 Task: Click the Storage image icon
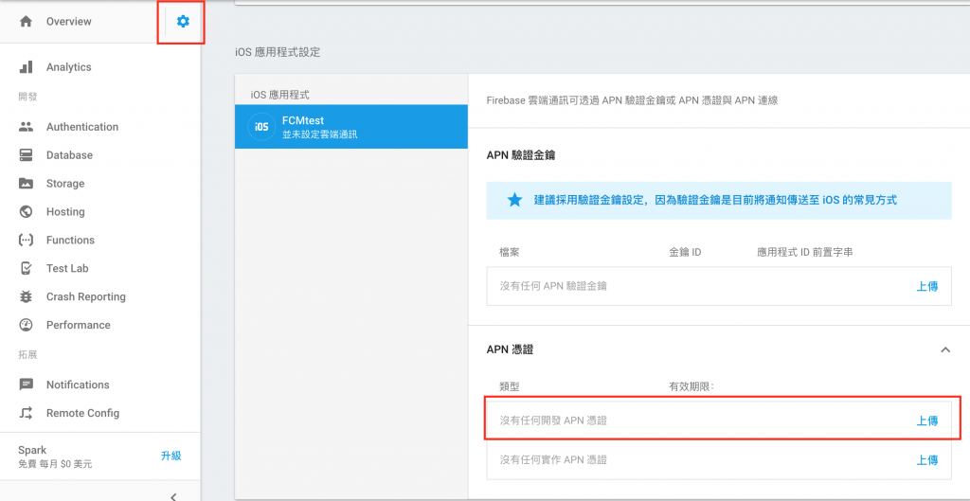pos(26,184)
